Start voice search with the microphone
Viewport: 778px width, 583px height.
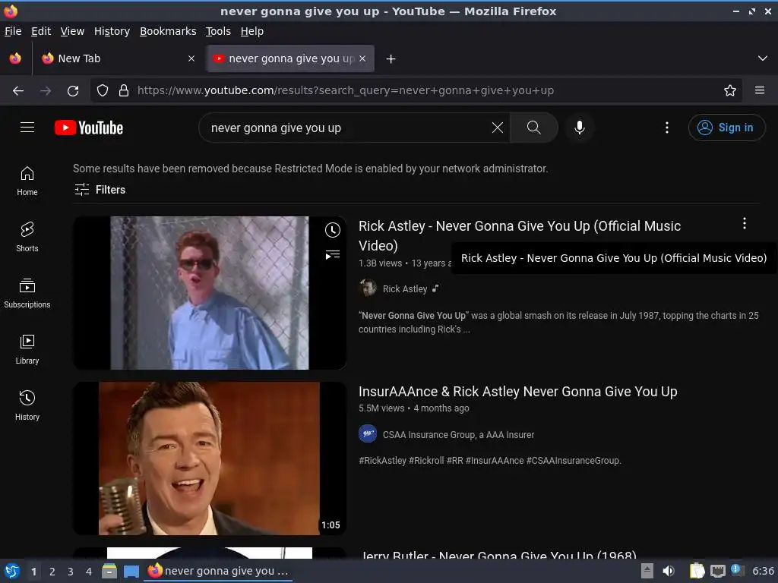[x=579, y=128]
